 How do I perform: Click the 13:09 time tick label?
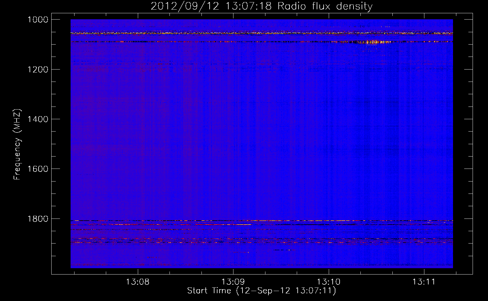point(233,282)
